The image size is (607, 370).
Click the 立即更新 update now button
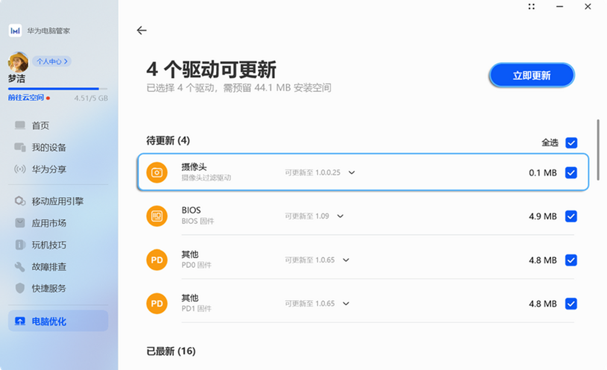[x=531, y=74]
